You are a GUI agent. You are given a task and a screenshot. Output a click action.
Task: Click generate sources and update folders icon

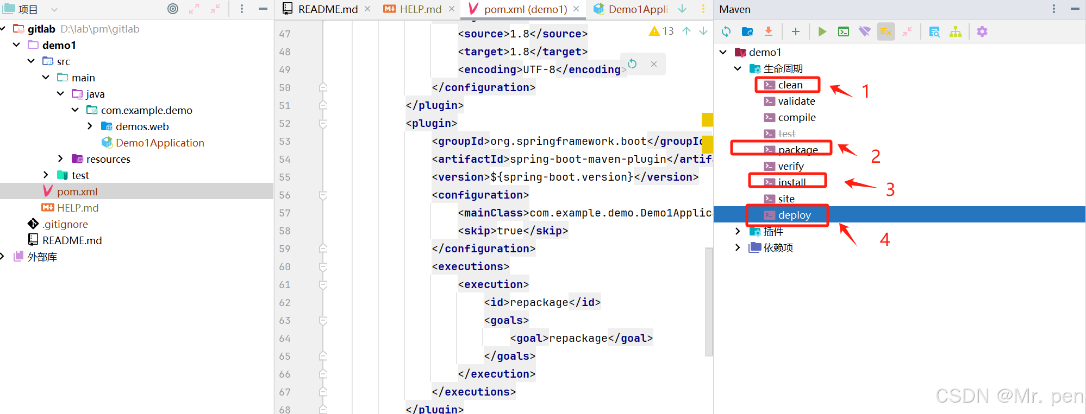click(x=747, y=31)
